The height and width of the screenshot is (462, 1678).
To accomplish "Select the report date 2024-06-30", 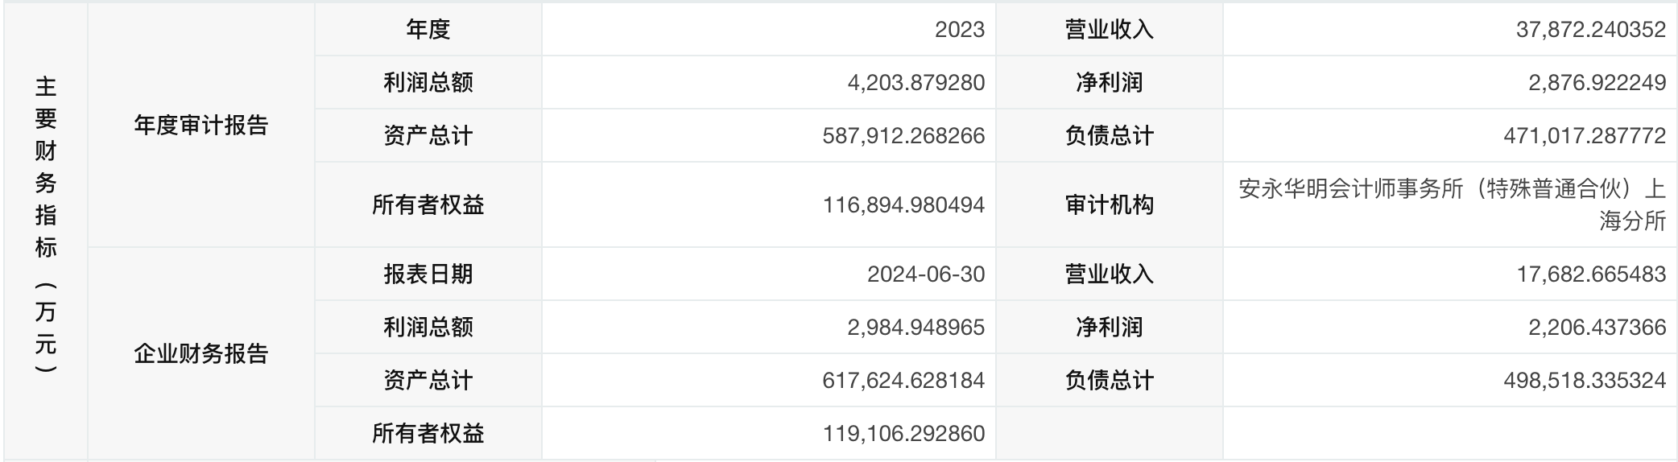I will click(925, 274).
